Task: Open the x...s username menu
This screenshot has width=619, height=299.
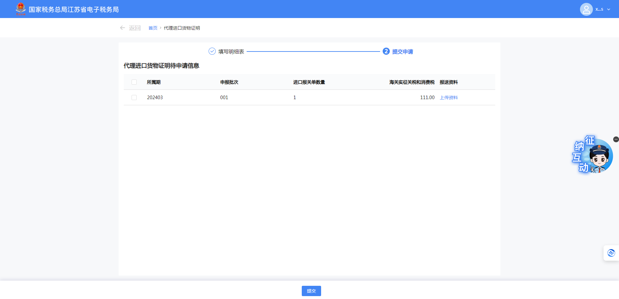Action: pos(599,9)
